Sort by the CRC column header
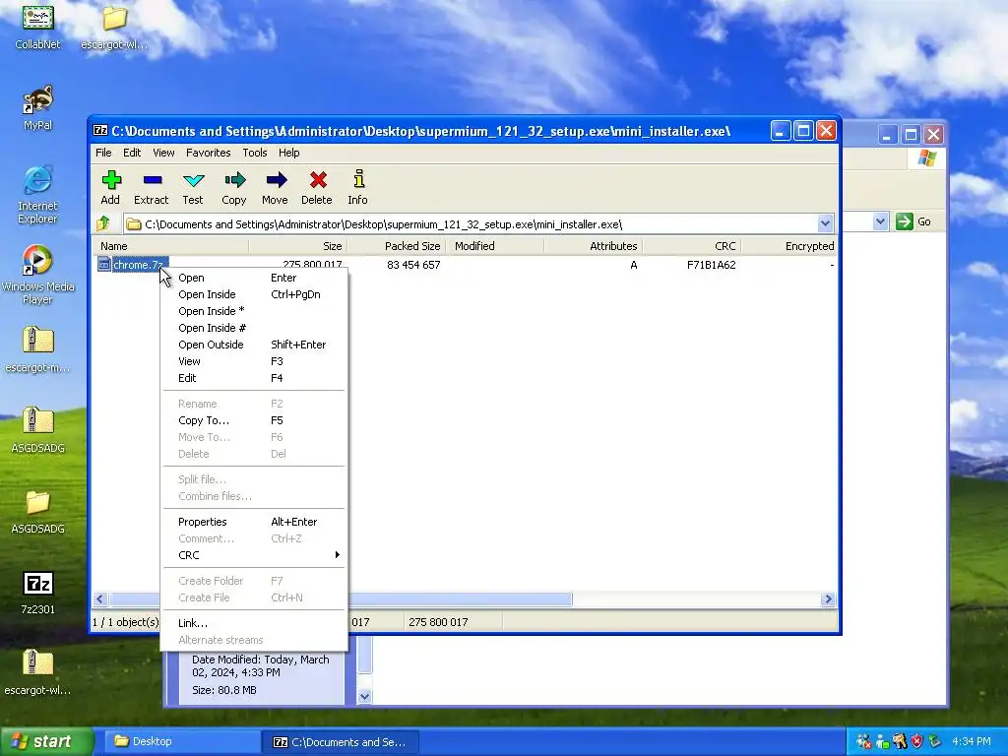 tap(692, 246)
